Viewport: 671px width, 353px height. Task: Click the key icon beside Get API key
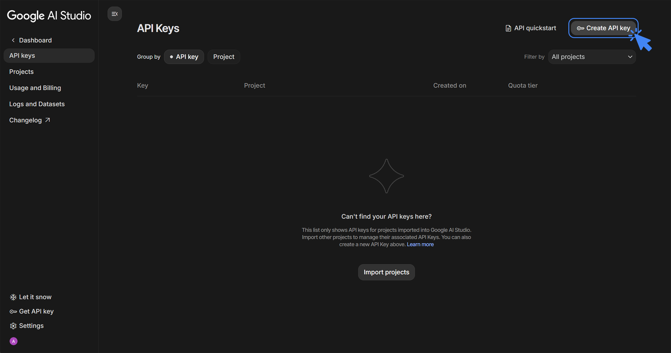click(x=13, y=311)
